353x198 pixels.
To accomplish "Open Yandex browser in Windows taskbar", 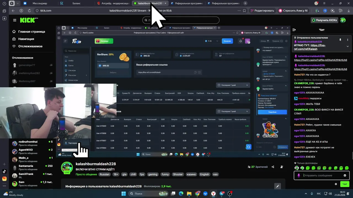I will [213, 194].
